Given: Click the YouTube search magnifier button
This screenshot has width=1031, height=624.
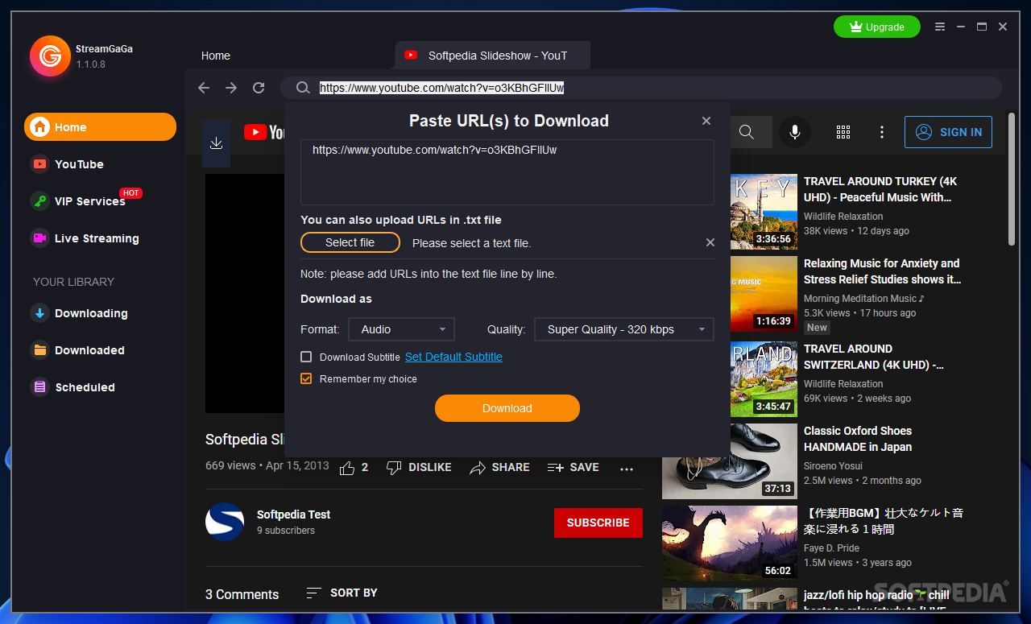Looking at the screenshot, I should pos(747,132).
